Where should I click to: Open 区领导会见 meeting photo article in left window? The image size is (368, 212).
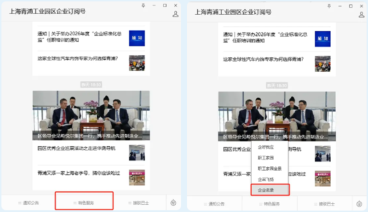pos(91,115)
